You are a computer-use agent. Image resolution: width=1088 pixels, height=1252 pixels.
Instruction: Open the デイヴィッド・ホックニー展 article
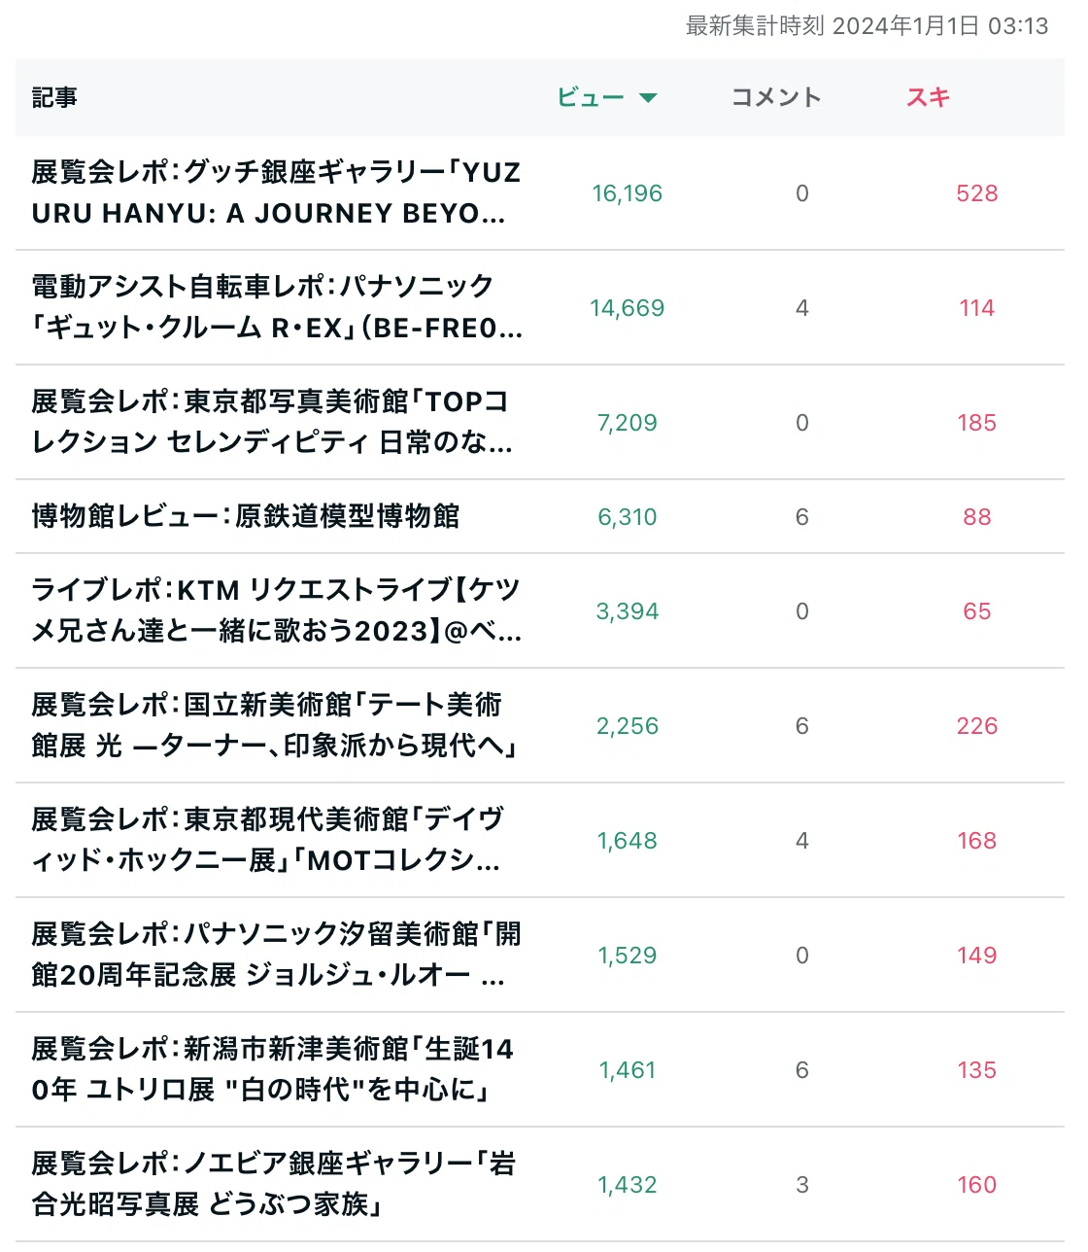click(268, 840)
